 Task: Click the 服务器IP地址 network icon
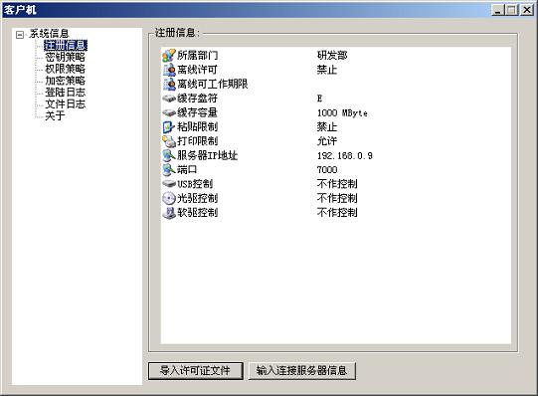tap(169, 155)
